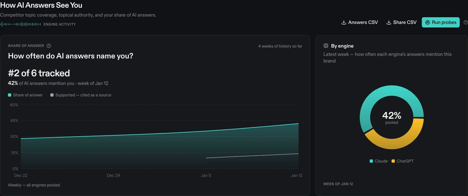The width and height of the screenshot is (468, 196).
Task: Click the Dec 22 axis label
Action: click(21, 176)
